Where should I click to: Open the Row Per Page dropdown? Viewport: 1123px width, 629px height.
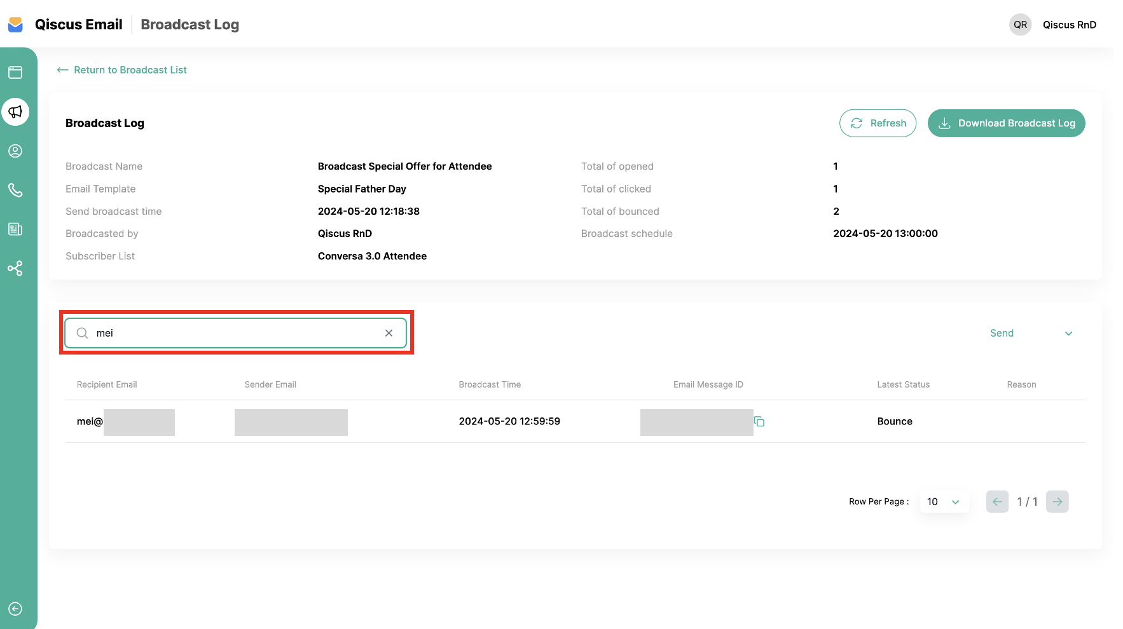[x=944, y=502]
